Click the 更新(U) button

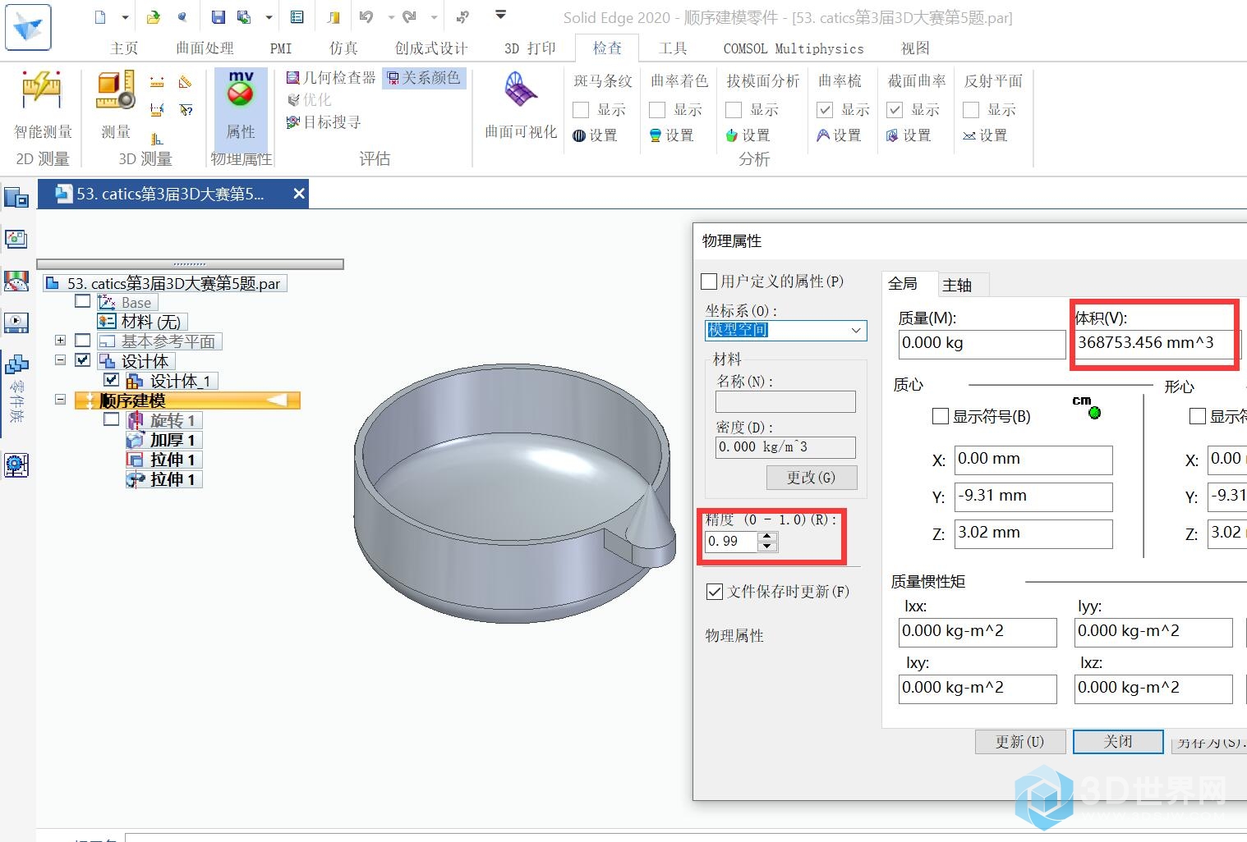pyautogui.click(x=1019, y=742)
